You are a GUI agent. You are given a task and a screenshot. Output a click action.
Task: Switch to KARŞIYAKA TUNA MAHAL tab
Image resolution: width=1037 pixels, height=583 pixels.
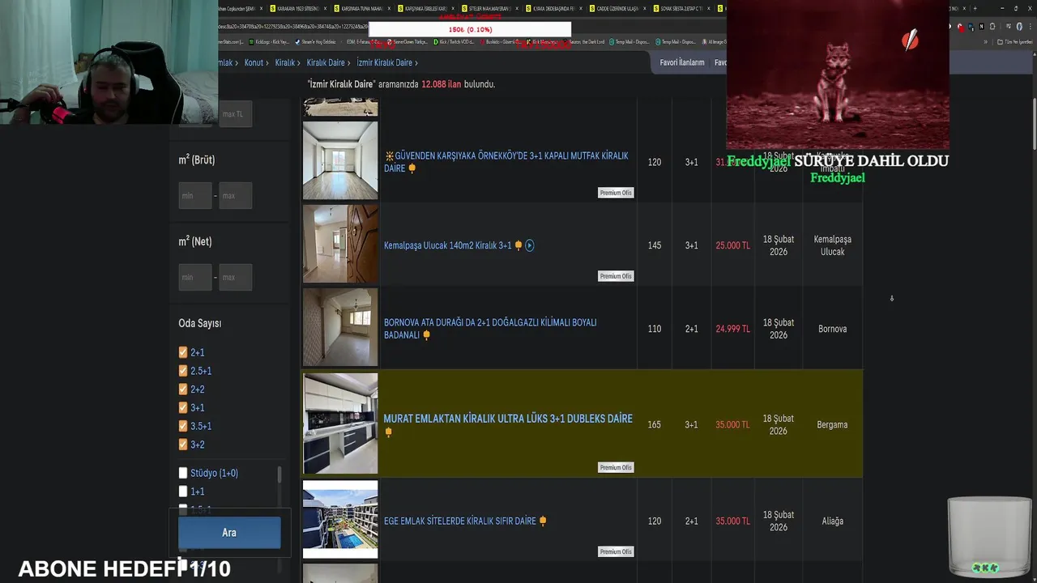click(x=362, y=8)
